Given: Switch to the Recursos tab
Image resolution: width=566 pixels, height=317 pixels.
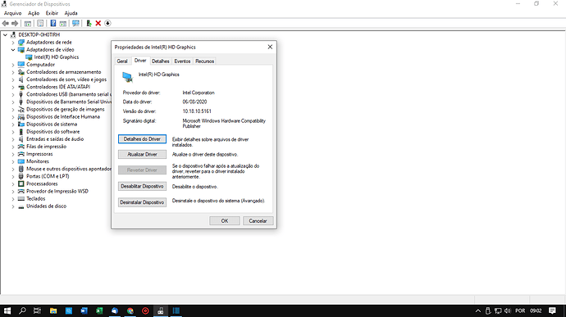Looking at the screenshot, I should pos(205,61).
